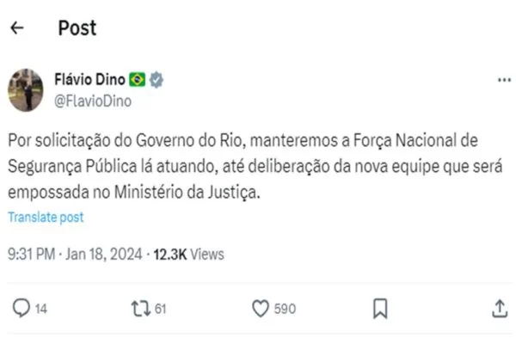
Task: Click the display name Flávio Dino
Action: (x=90, y=80)
